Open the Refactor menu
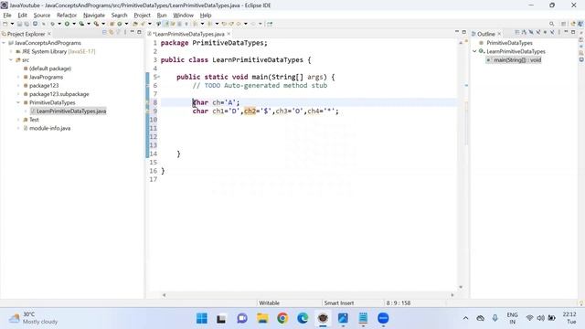Image resolution: width=585 pixels, height=329 pixels. 67,16
